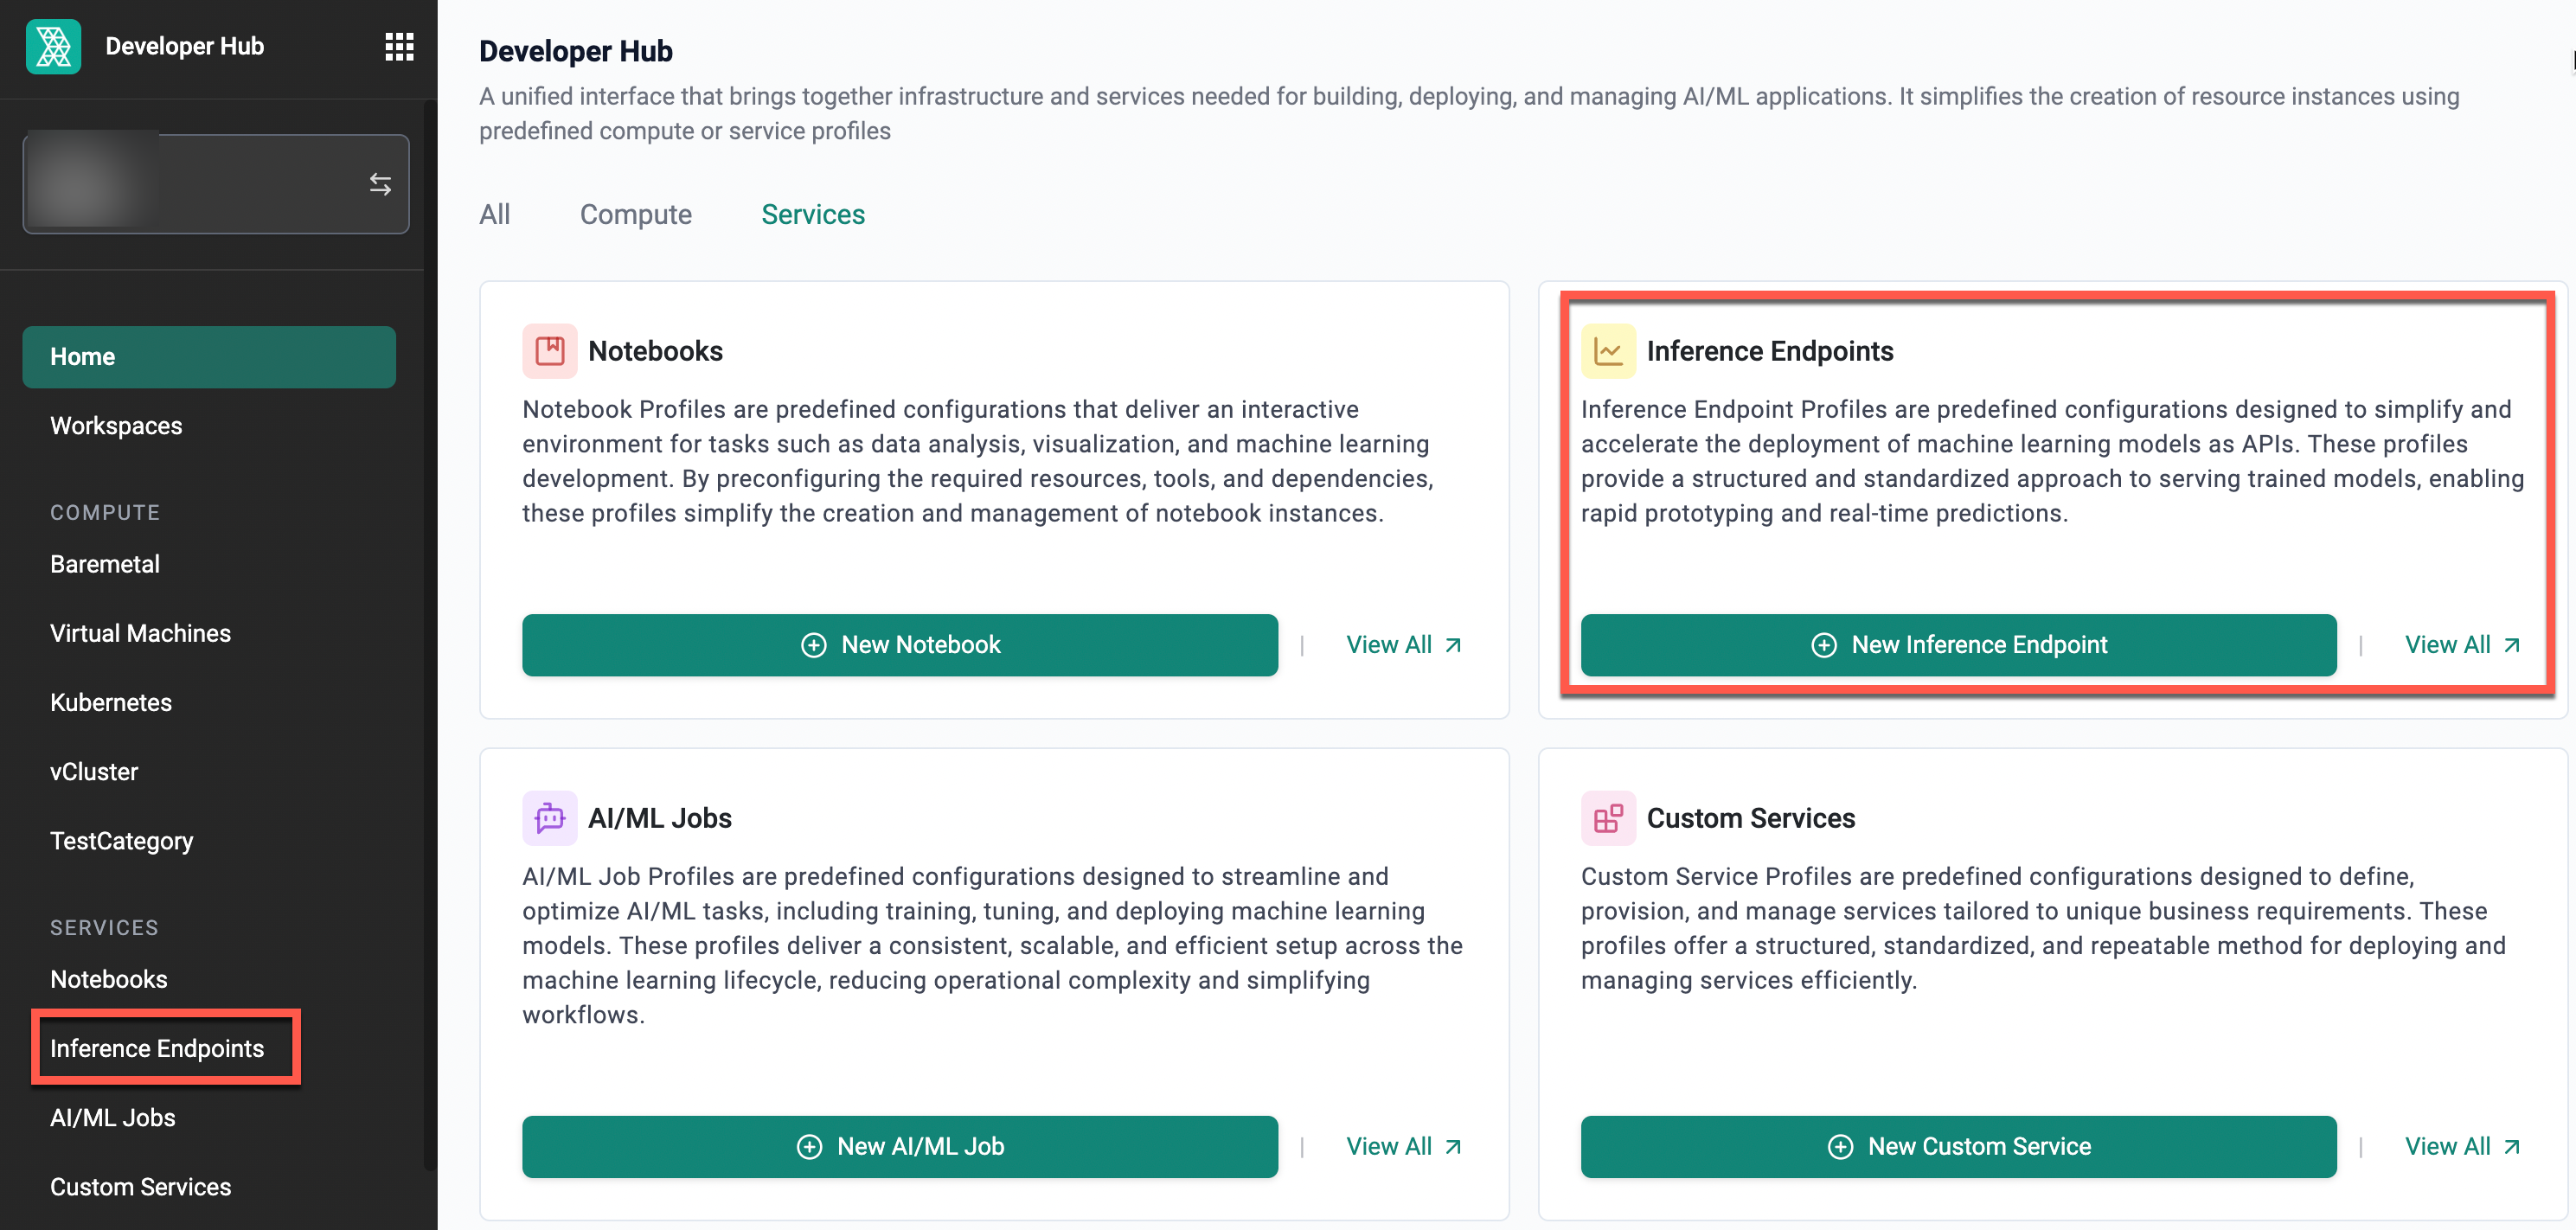
Task: Click the swap organization arrows icon
Action: click(x=380, y=184)
